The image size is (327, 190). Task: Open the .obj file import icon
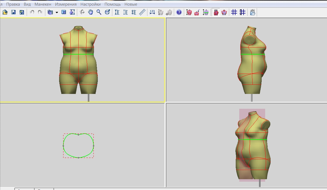252,12
